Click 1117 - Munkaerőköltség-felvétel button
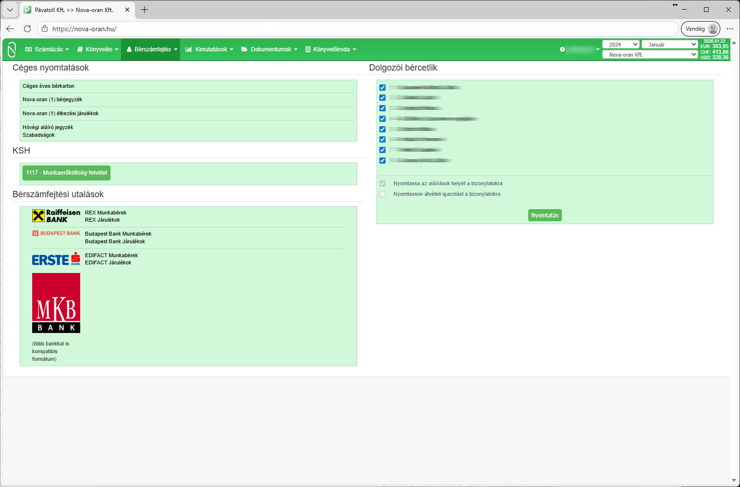 coord(66,173)
